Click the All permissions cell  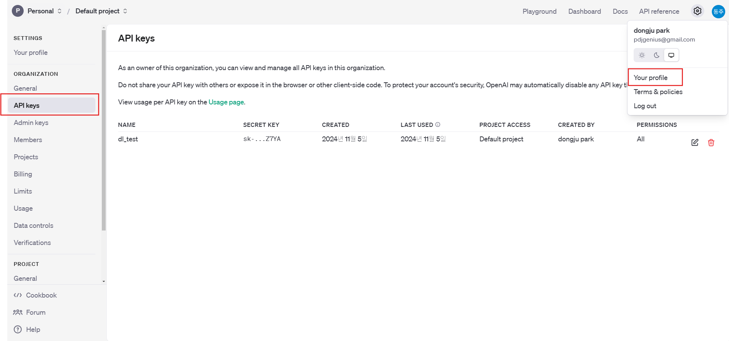(640, 139)
